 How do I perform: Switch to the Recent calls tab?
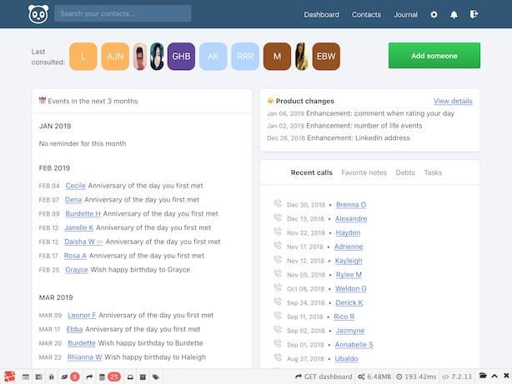click(312, 172)
